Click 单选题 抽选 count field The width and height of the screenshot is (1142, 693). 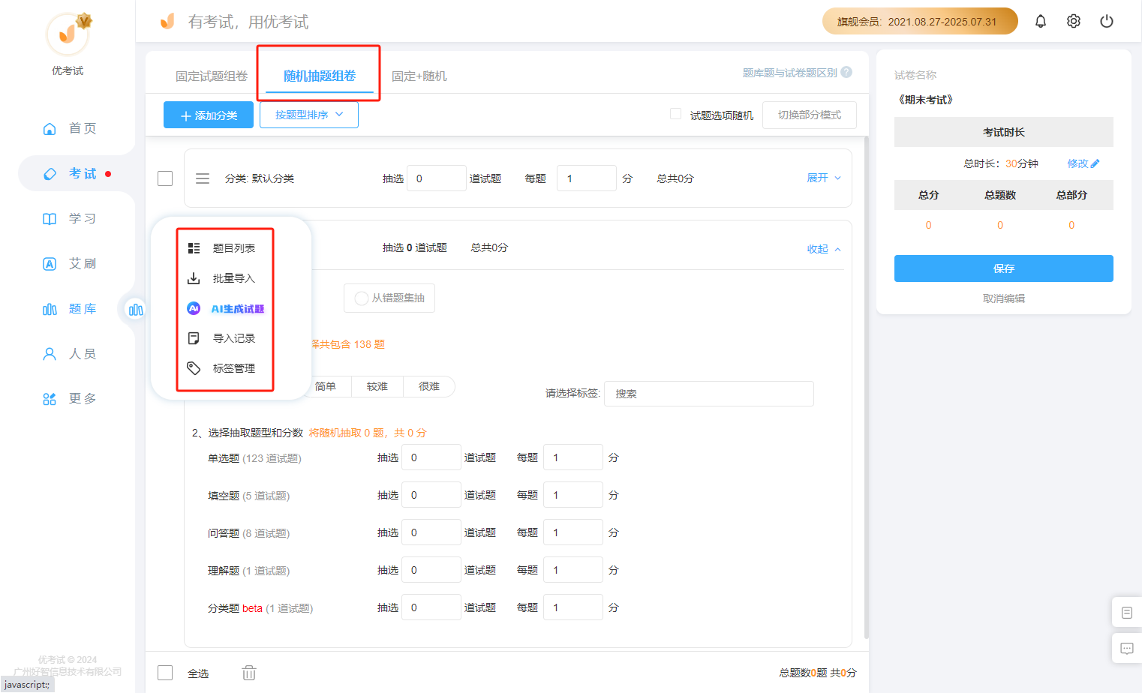(x=431, y=457)
